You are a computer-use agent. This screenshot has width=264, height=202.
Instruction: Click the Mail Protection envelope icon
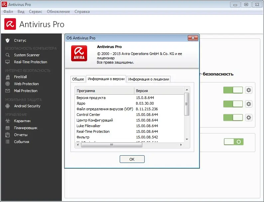[8, 91]
